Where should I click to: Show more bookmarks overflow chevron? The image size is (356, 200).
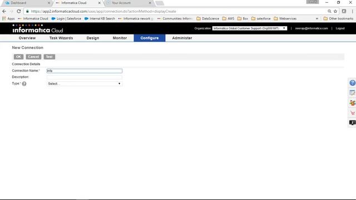(317, 18)
